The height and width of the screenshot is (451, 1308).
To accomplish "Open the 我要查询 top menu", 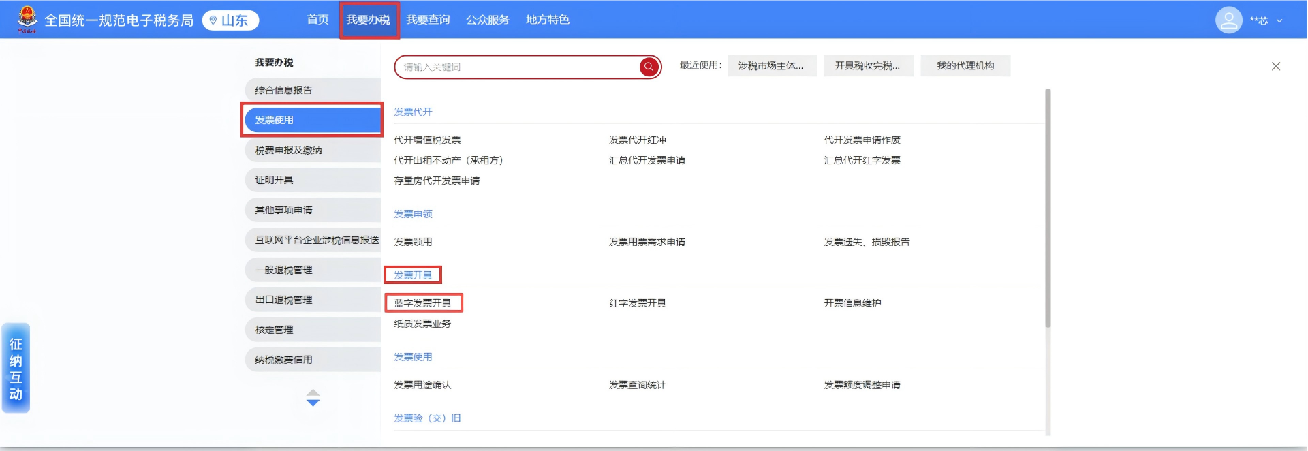I will click(x=428, y=20).
